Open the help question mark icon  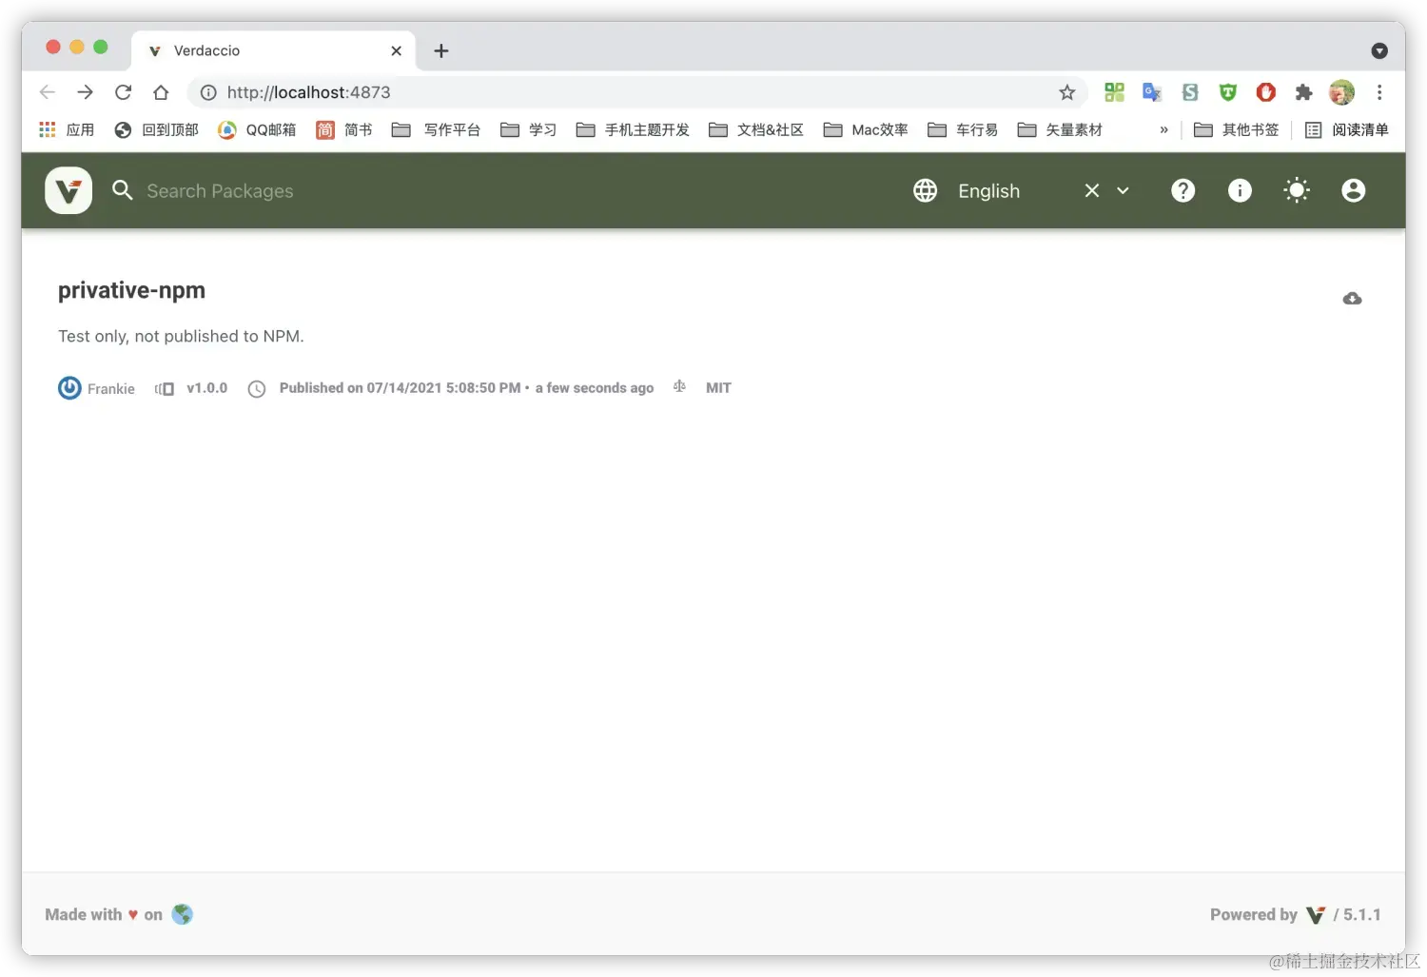(1183, 190)
